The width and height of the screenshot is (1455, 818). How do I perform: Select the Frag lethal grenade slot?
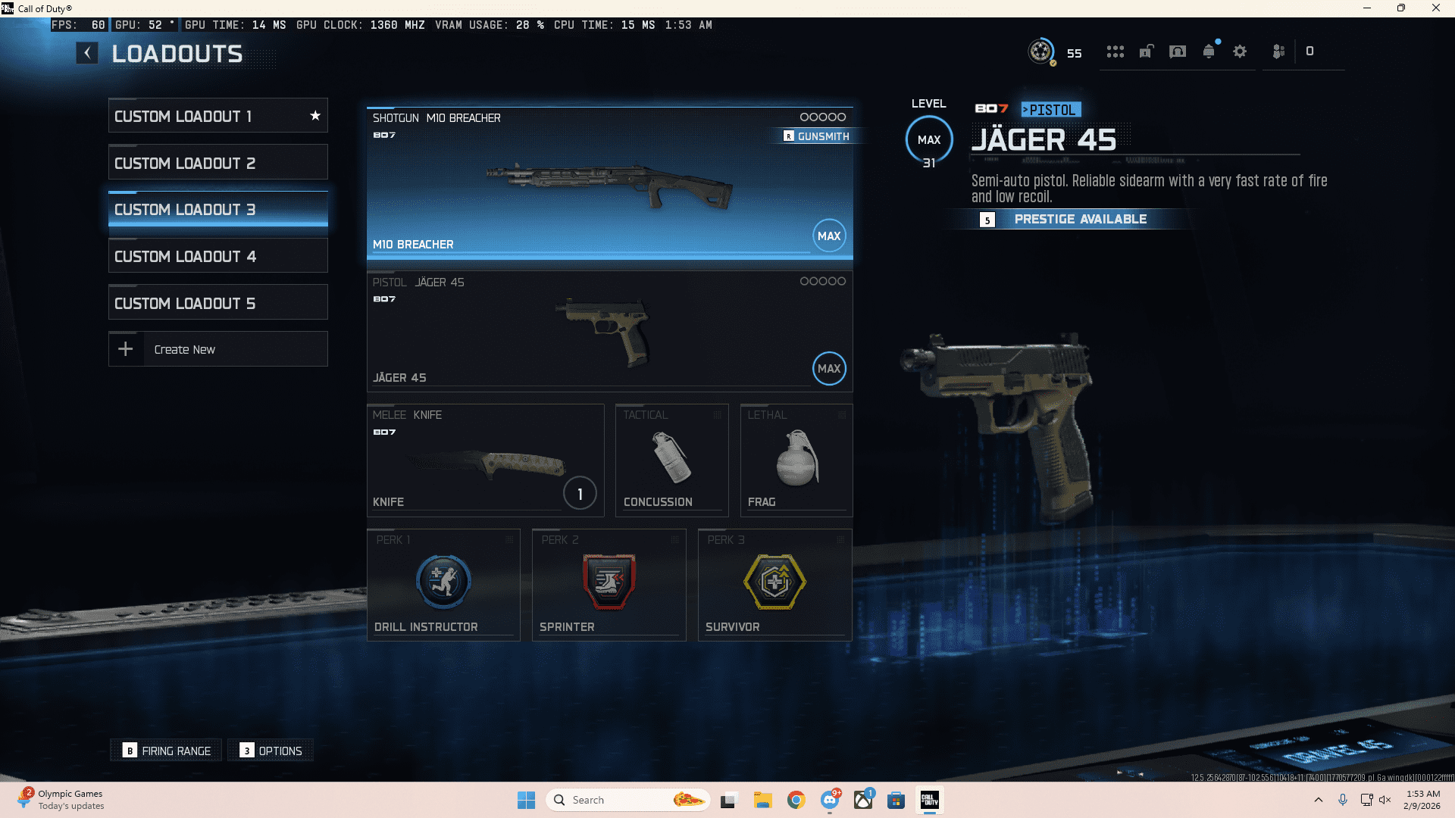click(x=796, y=461)
